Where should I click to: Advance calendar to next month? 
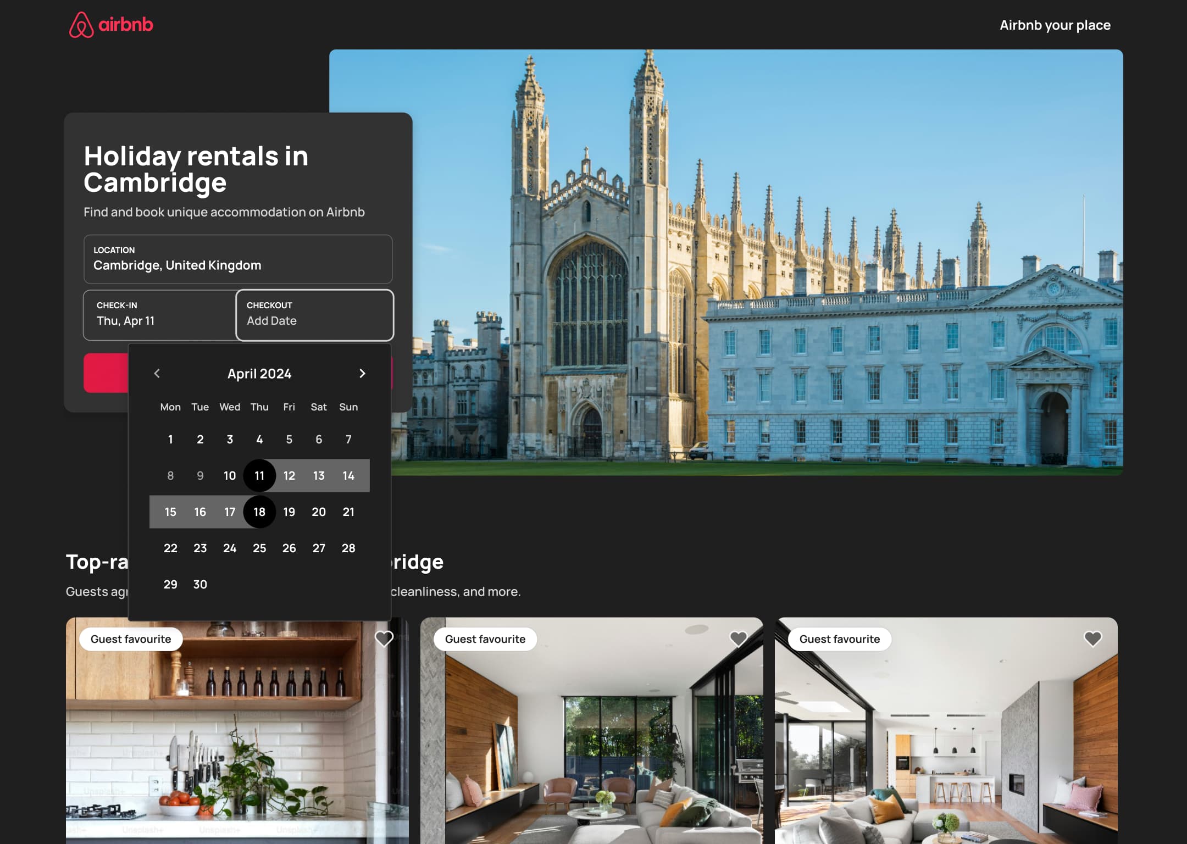[362, 374]
